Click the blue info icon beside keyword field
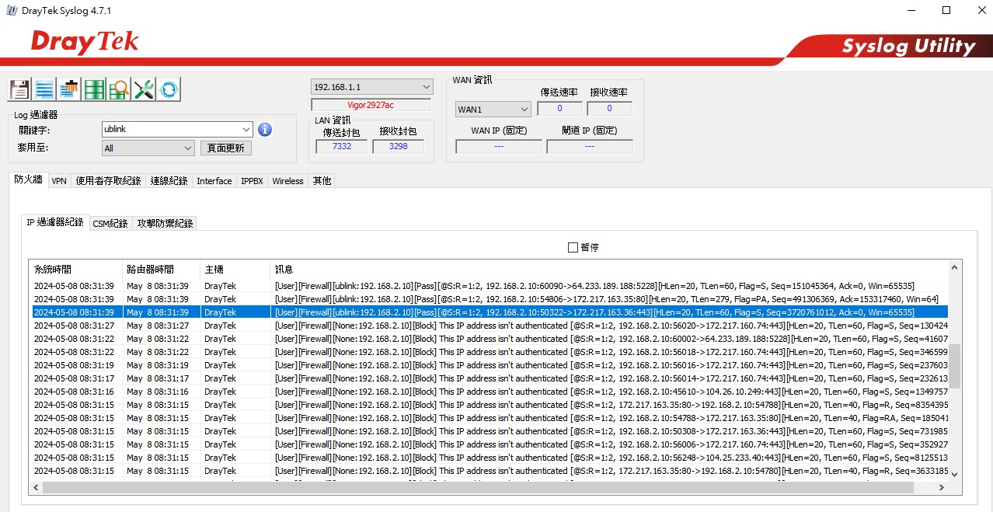The image size is (993, 512). 265,129
